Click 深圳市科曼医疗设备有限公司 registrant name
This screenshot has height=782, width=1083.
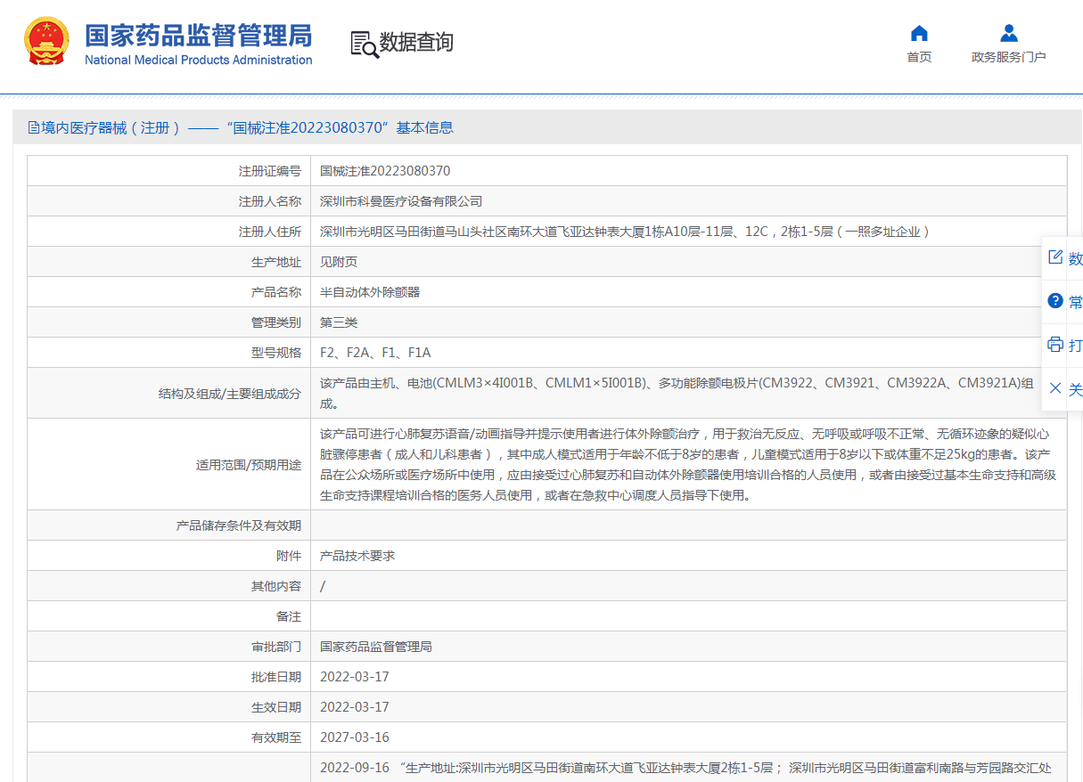tap(401, 201)
